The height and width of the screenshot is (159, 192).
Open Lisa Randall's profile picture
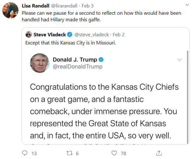[x=10, y=10]
